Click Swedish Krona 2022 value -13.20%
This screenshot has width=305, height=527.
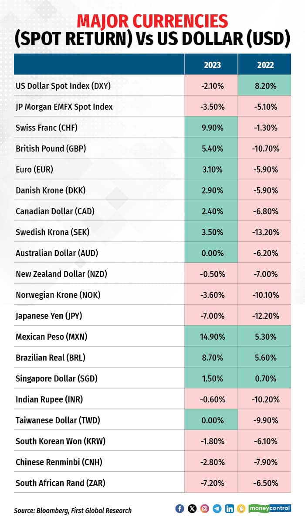(x=265, y=232)
